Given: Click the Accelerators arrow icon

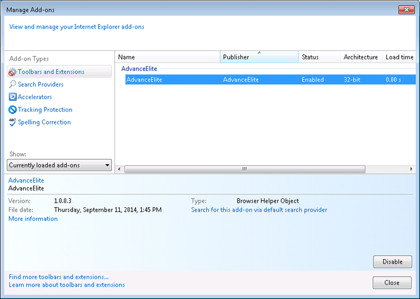Looking at the screenshot, I should 12,97.
